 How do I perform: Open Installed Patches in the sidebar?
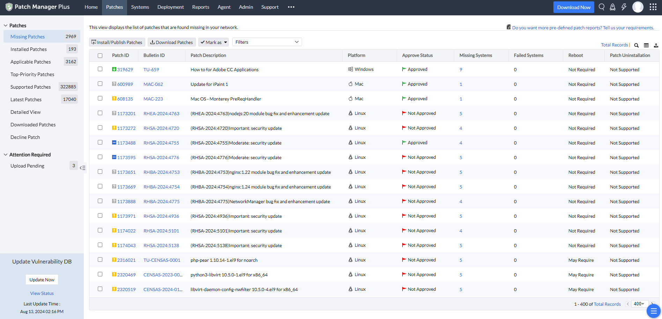click(x=28, y=49)
